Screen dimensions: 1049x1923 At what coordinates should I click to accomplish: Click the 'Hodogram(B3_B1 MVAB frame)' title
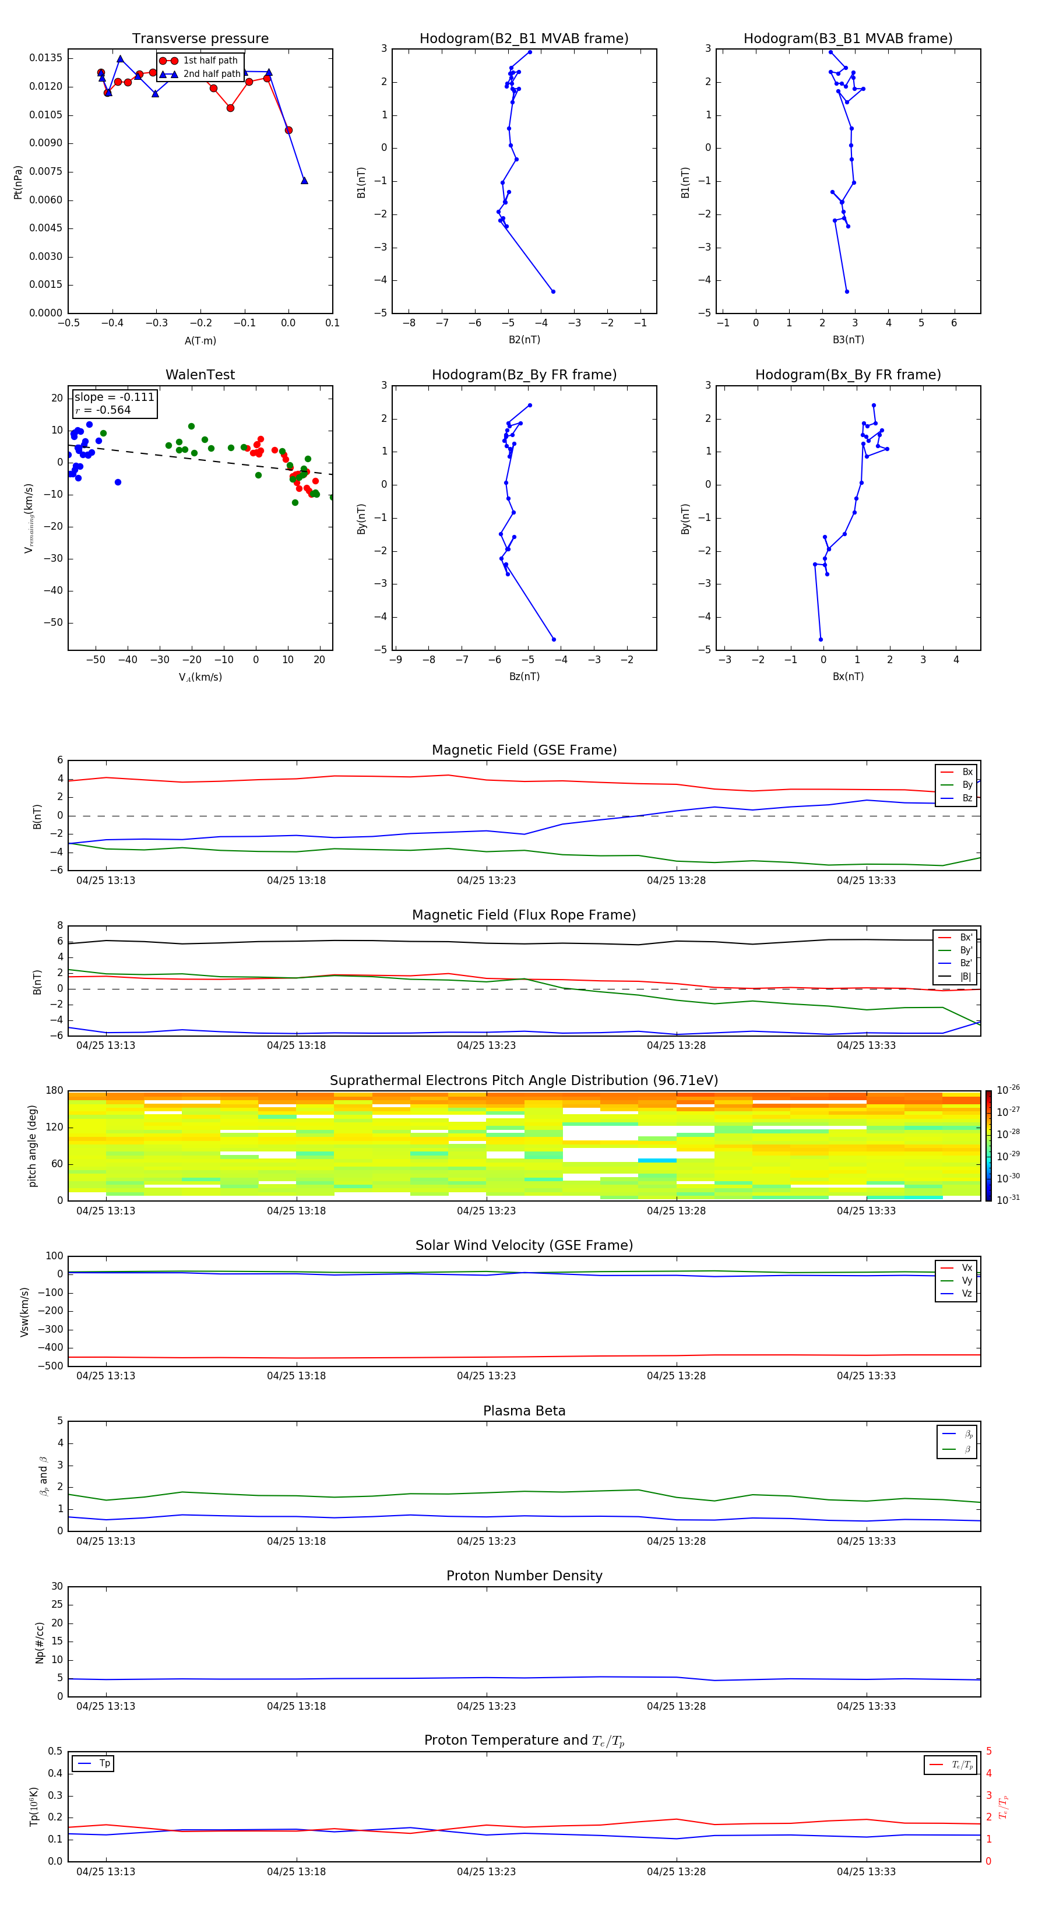pyautogui.click(x=848, y=39)
